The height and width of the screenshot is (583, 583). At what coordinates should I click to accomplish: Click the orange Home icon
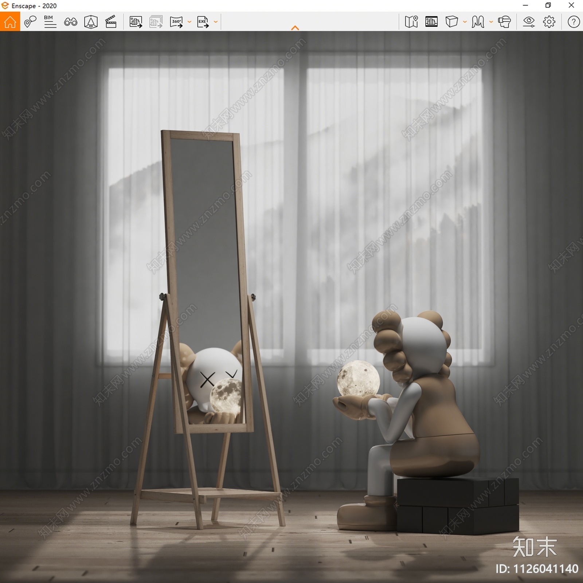click(x=10, y=21)
